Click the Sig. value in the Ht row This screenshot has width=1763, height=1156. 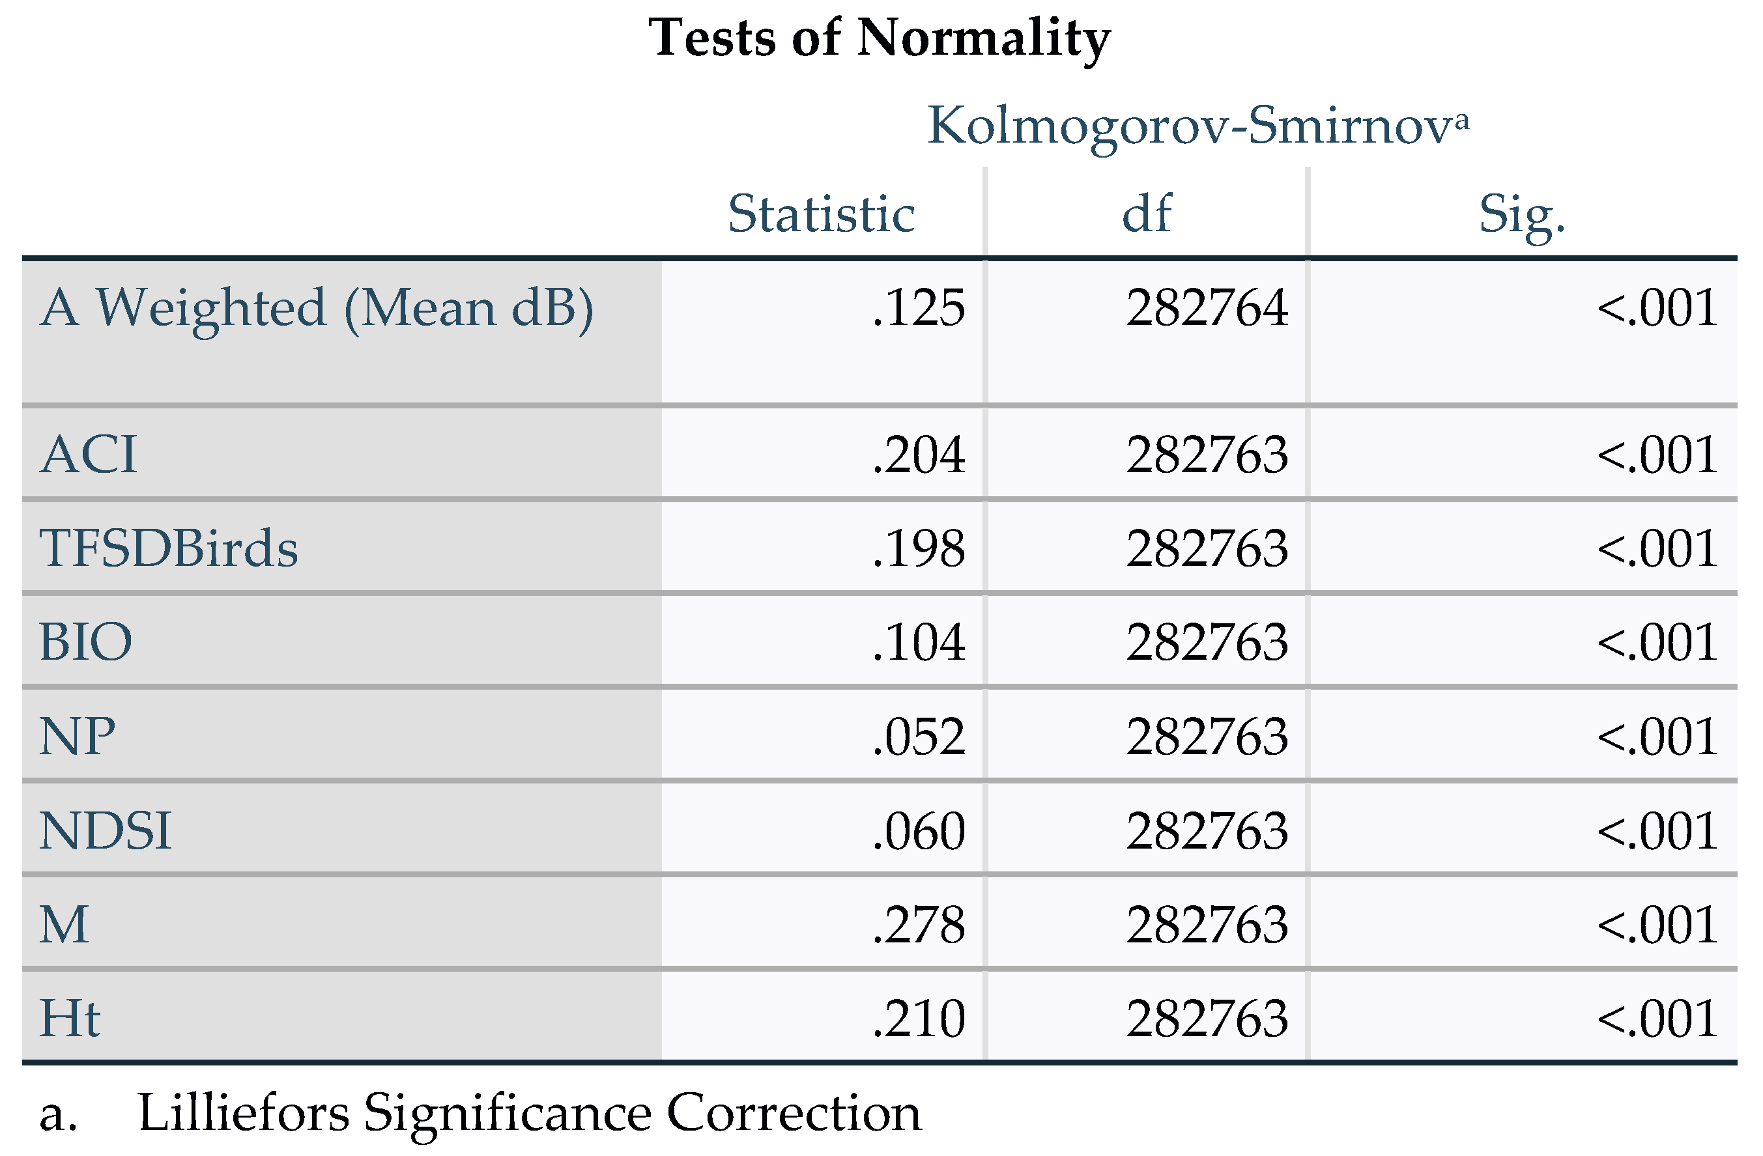(x=1657, y=1019)
